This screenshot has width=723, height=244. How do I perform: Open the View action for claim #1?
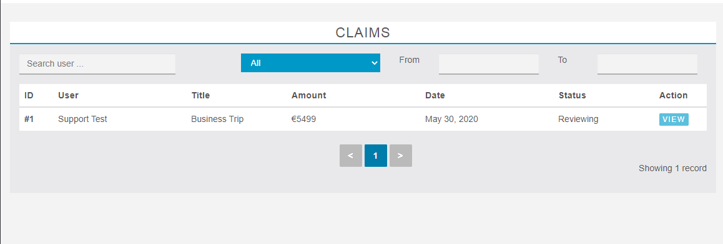pyautogui.click(x=674, y=120)
